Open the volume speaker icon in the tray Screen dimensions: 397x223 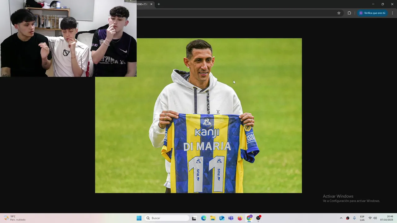tap(375, 218)
